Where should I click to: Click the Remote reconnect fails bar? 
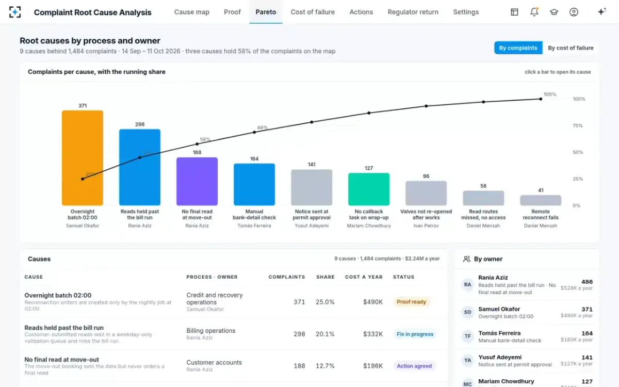541,201
